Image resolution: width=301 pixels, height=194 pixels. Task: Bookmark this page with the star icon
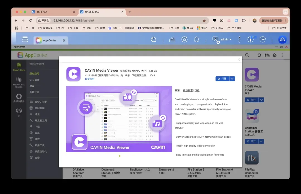pos(204,21)
